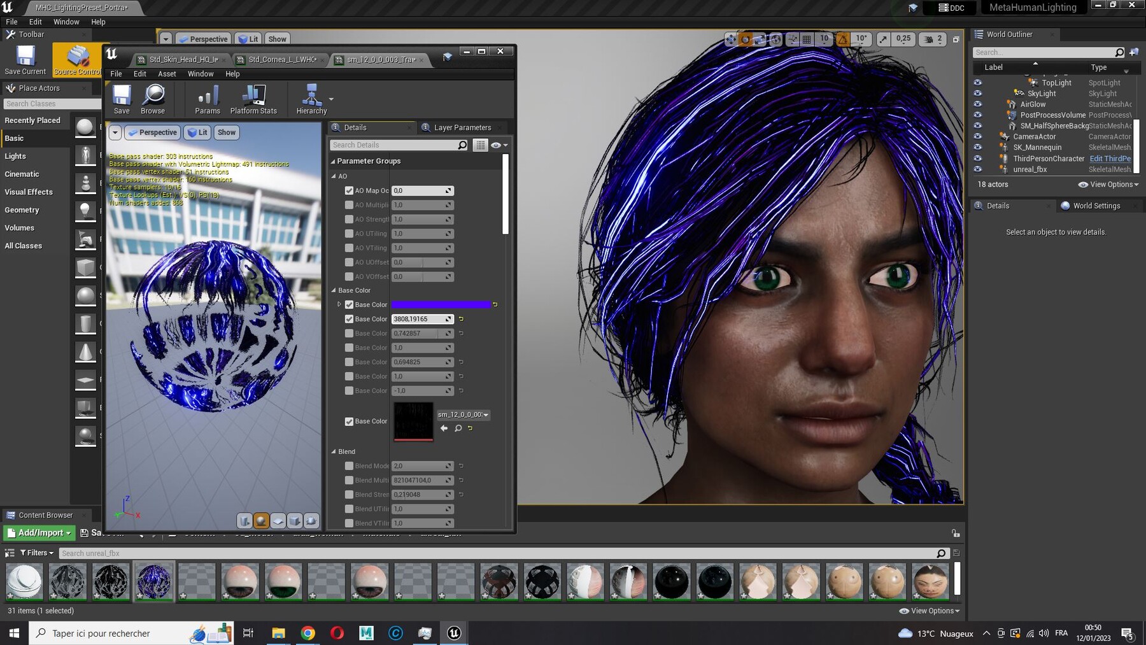This screenshot has height=645, width=1146.
Task: Expand the Base Color vector channels arrow
Action: click(339, 304)
